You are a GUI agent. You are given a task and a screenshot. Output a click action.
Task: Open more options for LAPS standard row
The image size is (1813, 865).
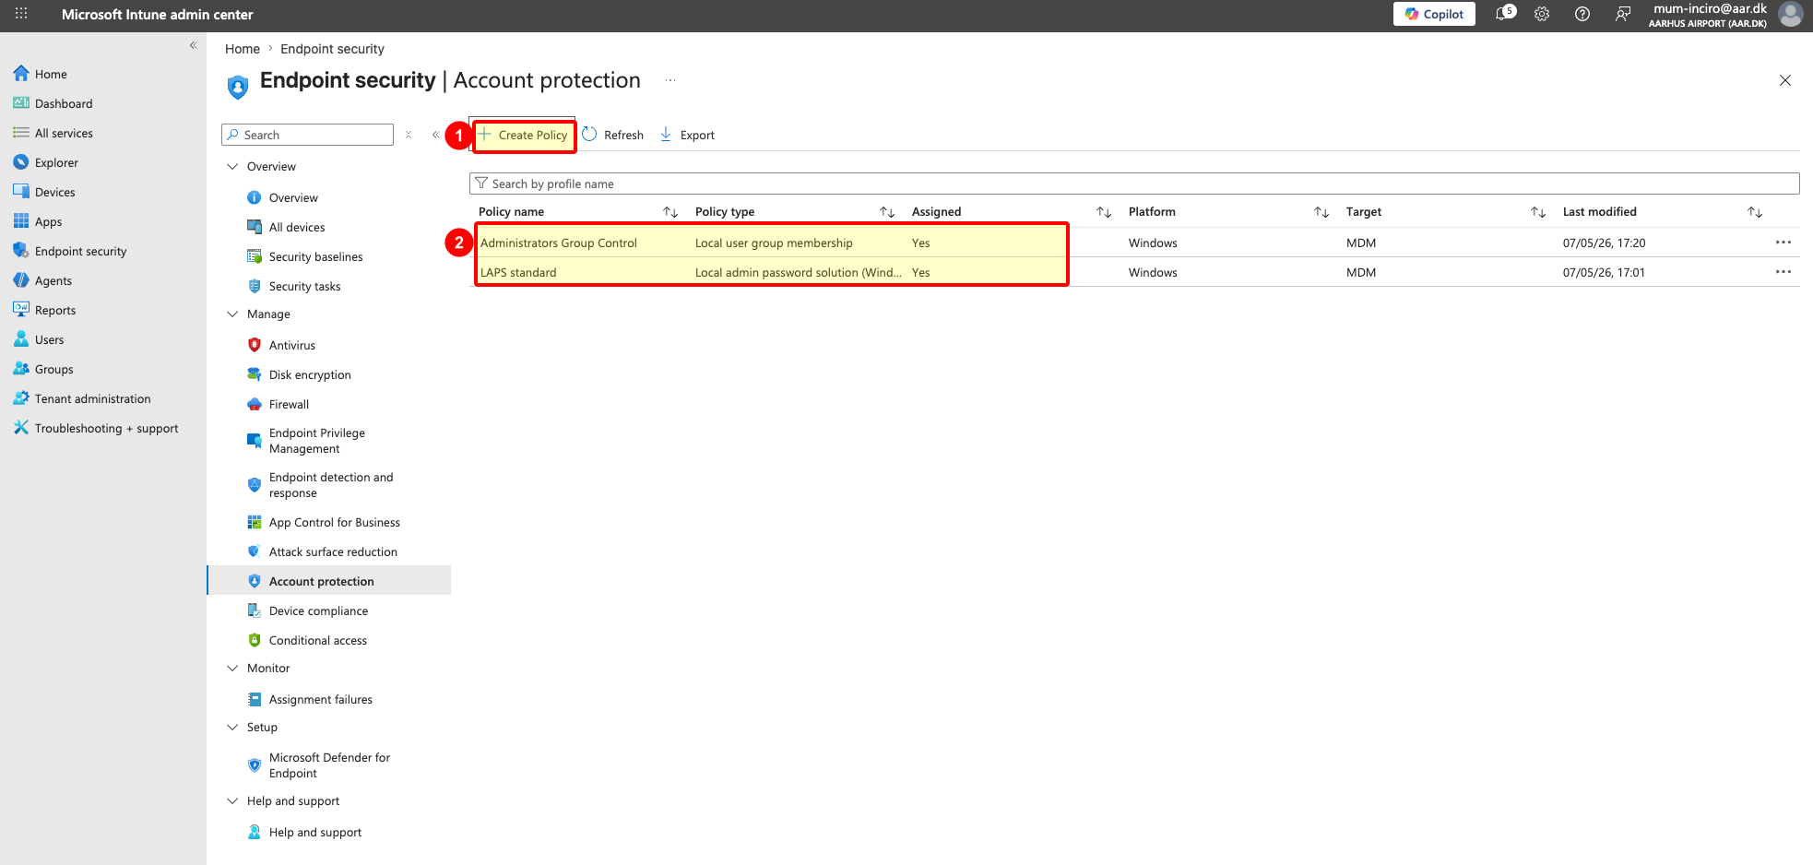pos(1783,272)
